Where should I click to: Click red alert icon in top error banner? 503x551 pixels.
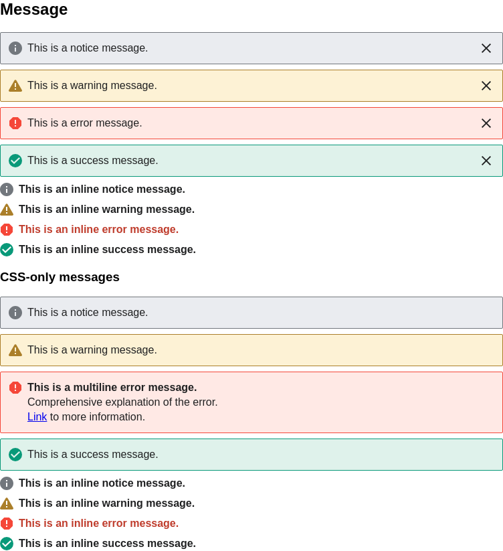(15, 123)
